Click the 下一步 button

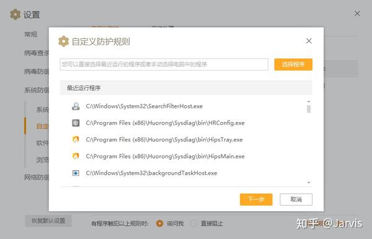pos(256,199)
